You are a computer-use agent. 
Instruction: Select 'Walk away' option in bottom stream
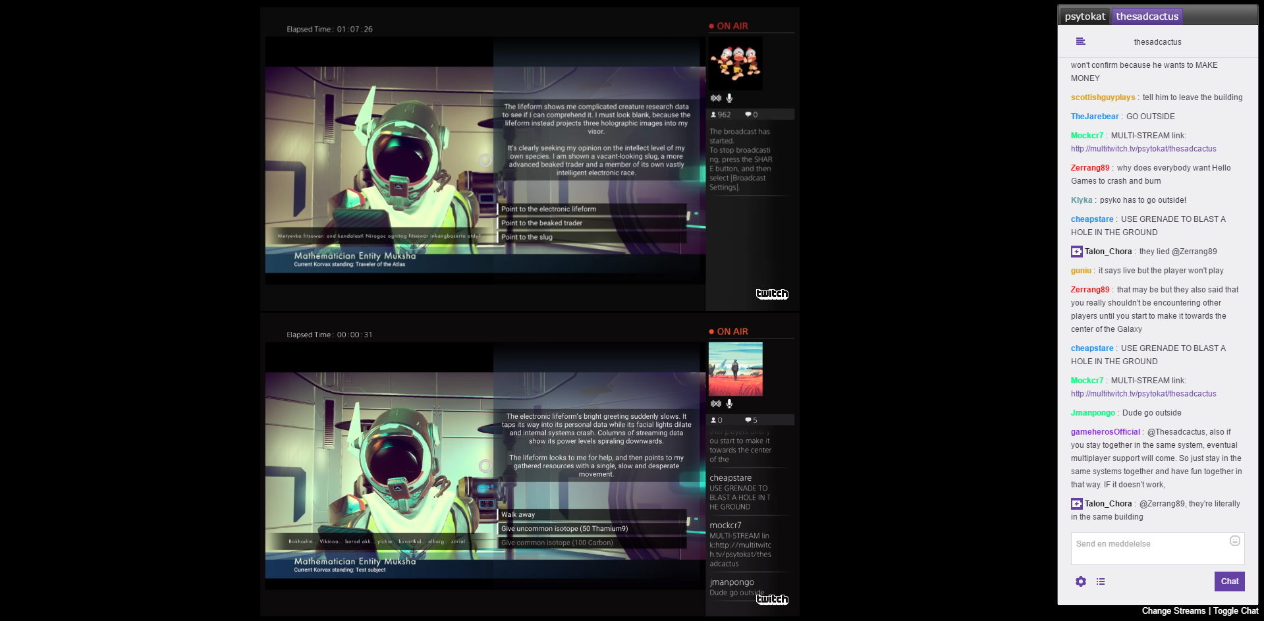click(x=592, y=515)
